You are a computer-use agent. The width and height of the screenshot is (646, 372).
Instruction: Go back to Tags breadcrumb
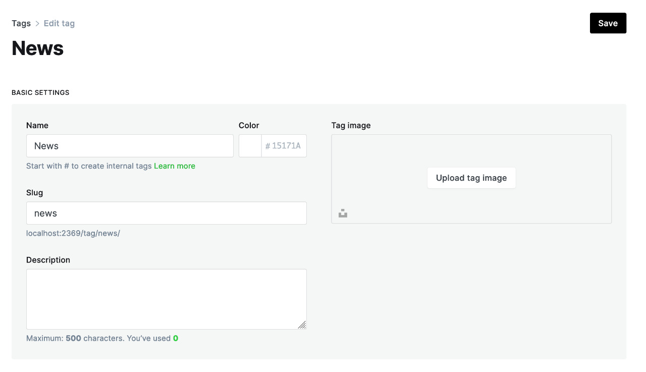(21, 23)
